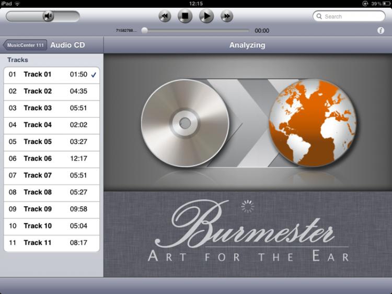Click the track ID label 71582788
Screen dimensions: 392x294
tap(126, 30)
